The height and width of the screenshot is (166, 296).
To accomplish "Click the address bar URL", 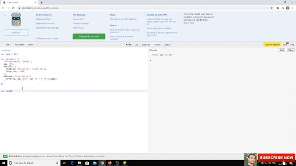I will point(40,8).
